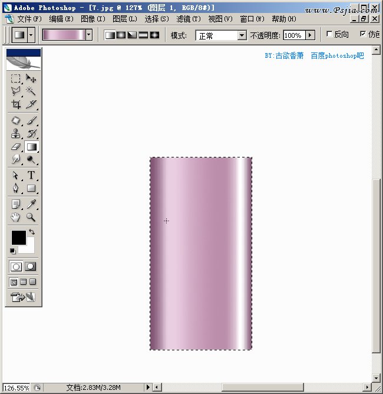383x394 pixels.
Task: Click the 100% opacity input field
Action: (294, 35)
